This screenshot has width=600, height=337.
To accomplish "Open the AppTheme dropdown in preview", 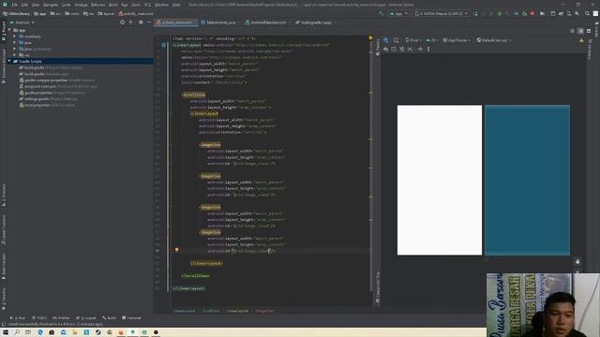I will click(457, 40).
